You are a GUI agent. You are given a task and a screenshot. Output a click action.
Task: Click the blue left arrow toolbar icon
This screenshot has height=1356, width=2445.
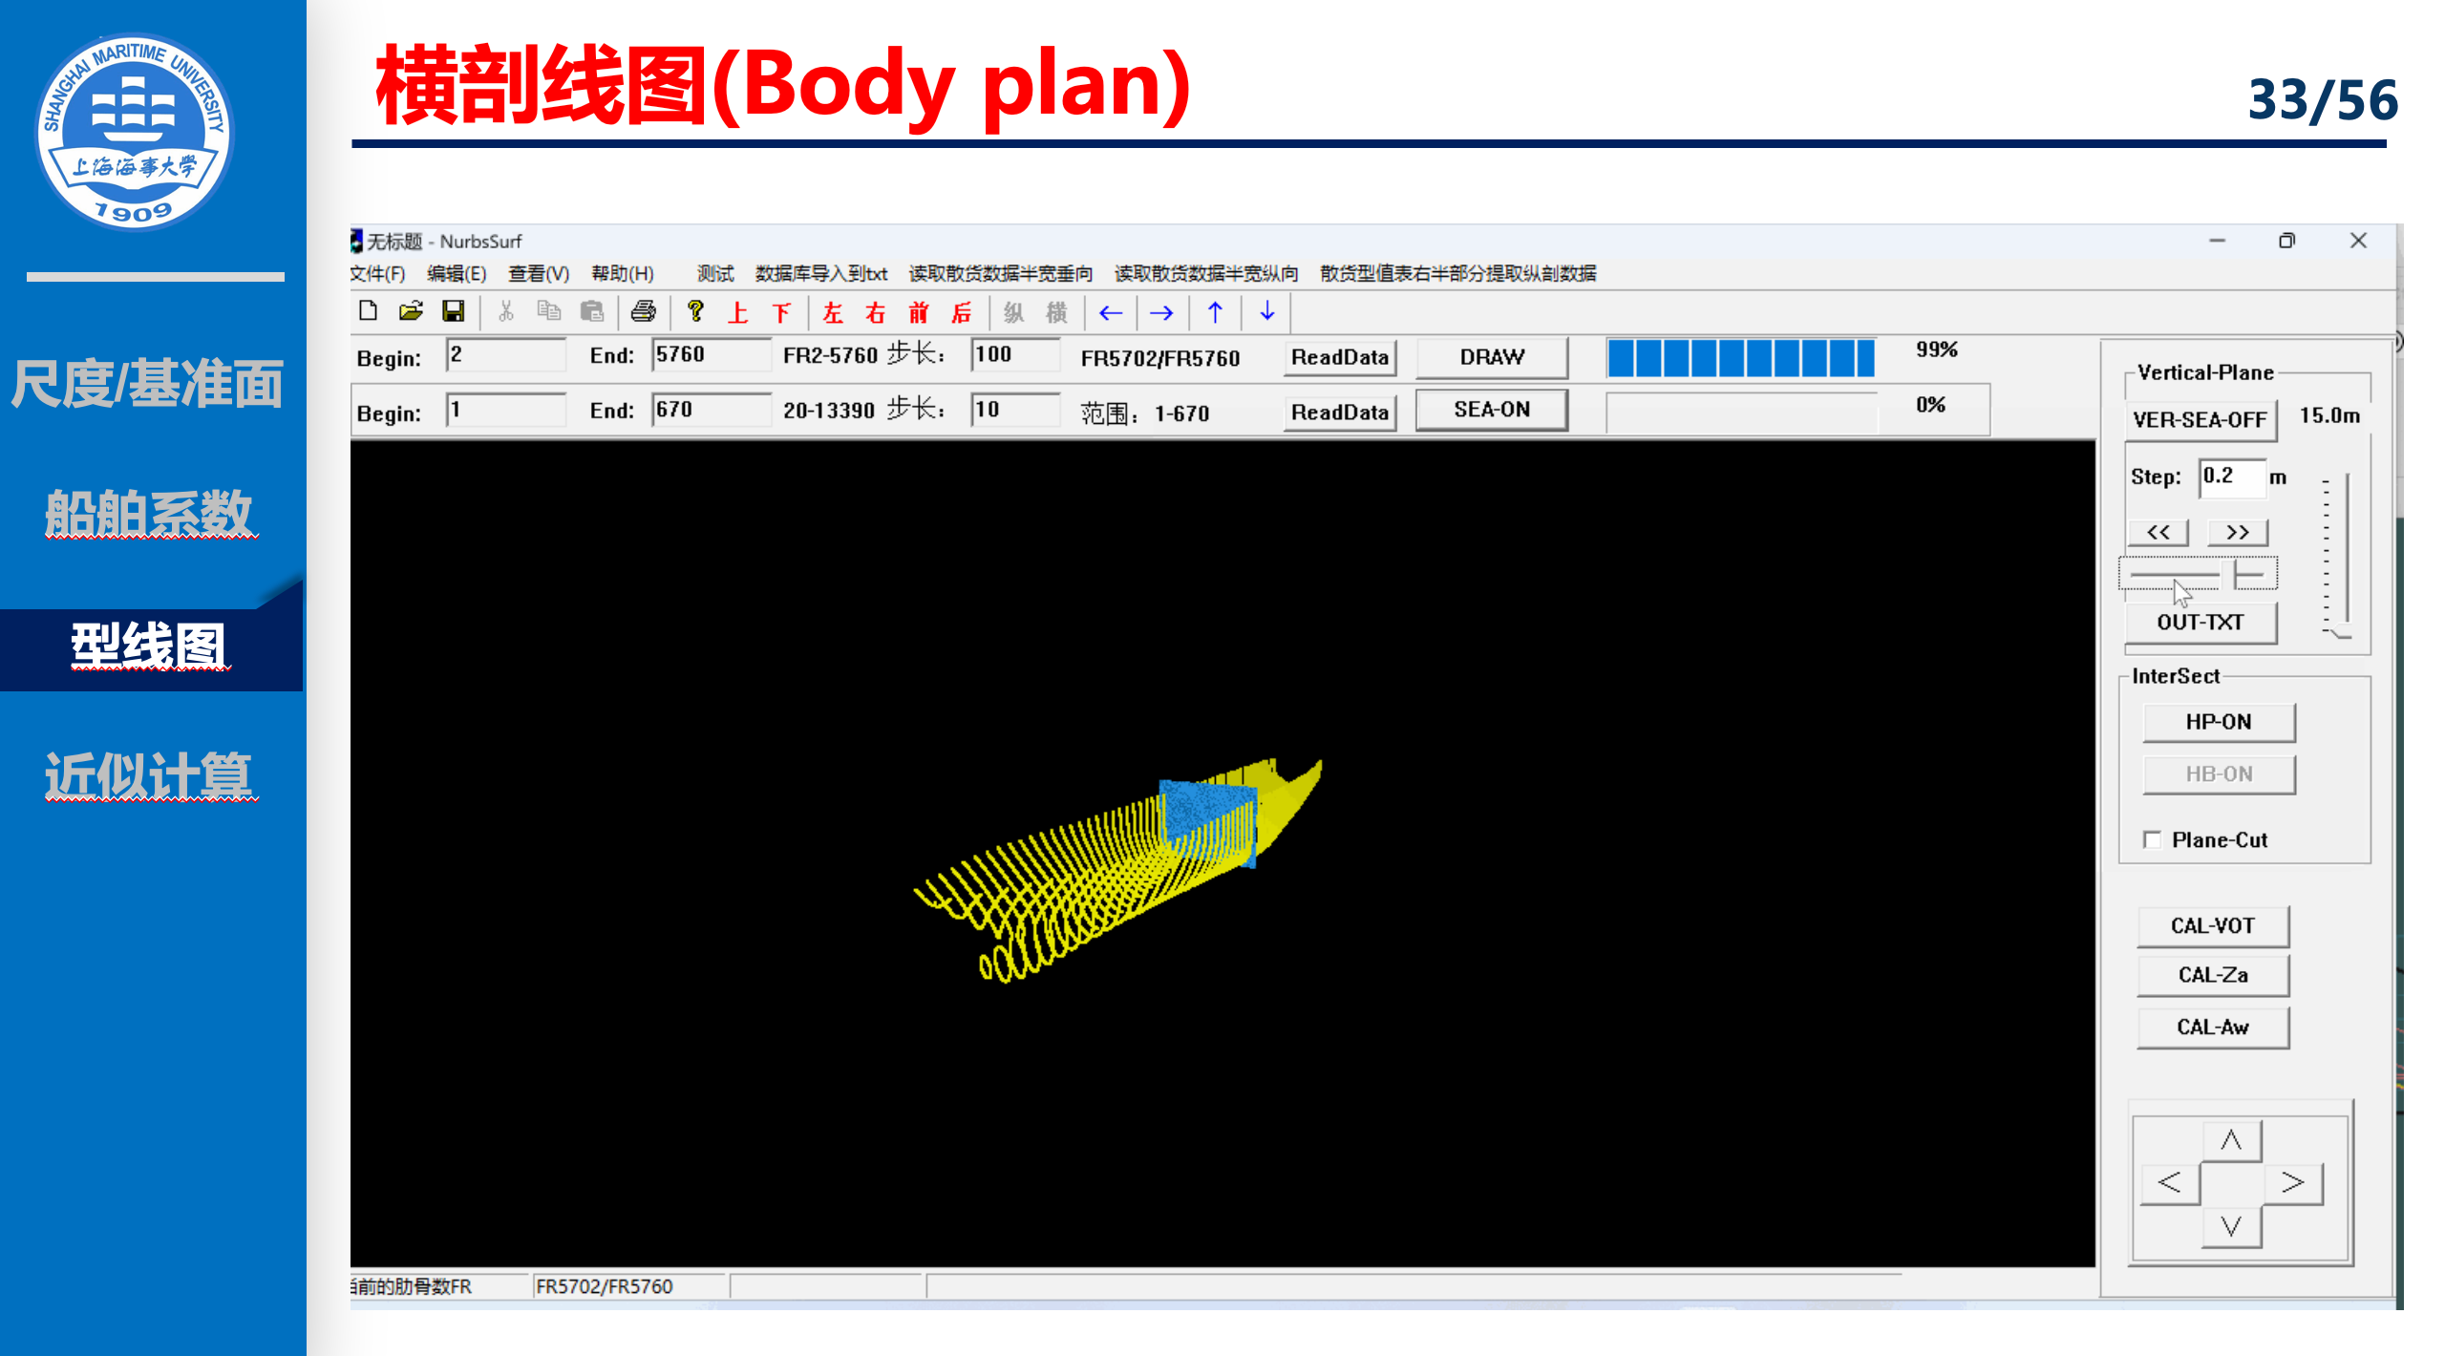pos(1110,312)
